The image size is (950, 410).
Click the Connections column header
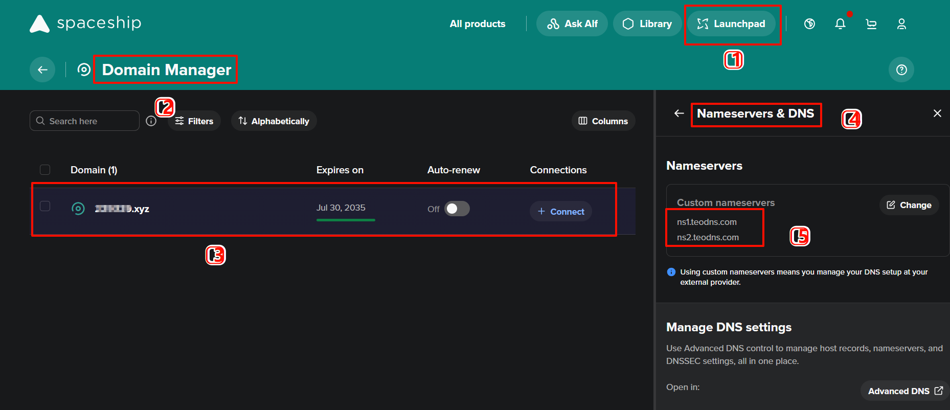click(x=558, y=170)
